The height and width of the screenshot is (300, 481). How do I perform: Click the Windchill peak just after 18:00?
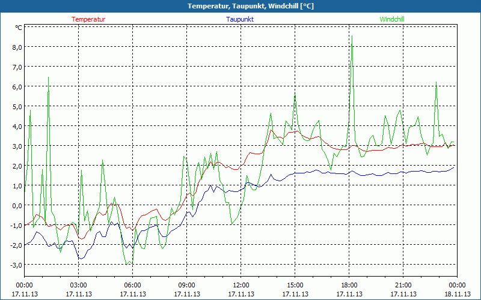click(x=352, y=36)
